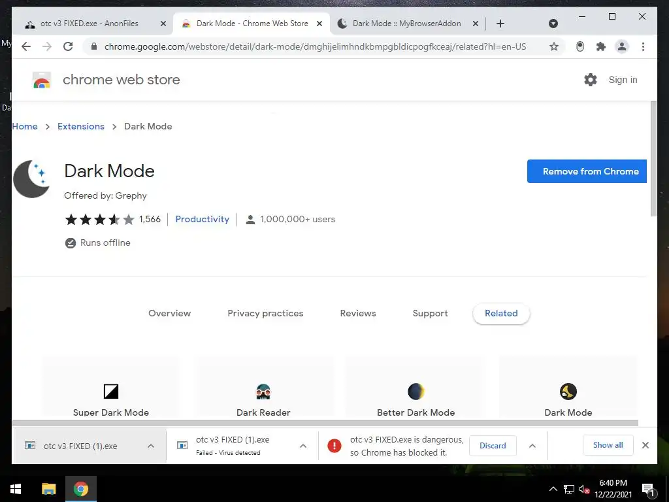669x502 pixels.
Task: Click the mouse-shaped extension icon in toolbar
Action: point(580,46)
